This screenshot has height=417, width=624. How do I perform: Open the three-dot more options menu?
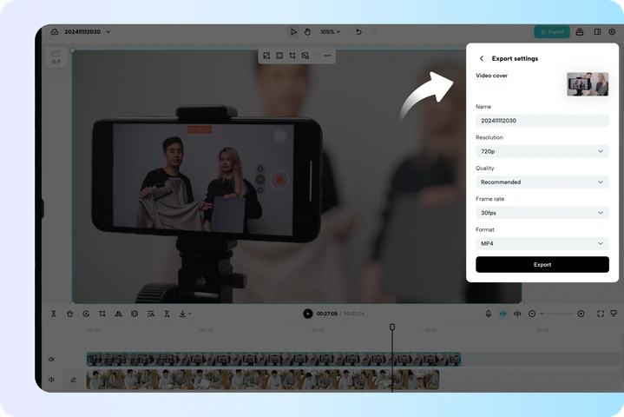tap(327, 56)
